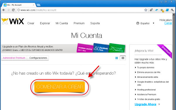
Task: Open the Mi Cuenta menu
Action: 62,23
